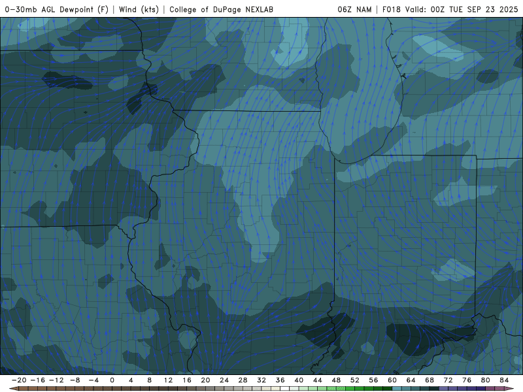Click the 40 legend value

pyautogui.click(x=299, y=380)
